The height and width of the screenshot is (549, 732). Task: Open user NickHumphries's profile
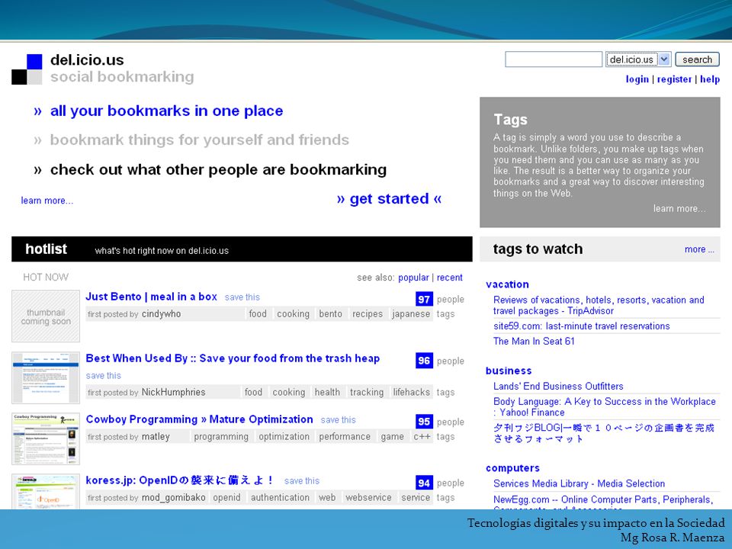tap(173, 392)
